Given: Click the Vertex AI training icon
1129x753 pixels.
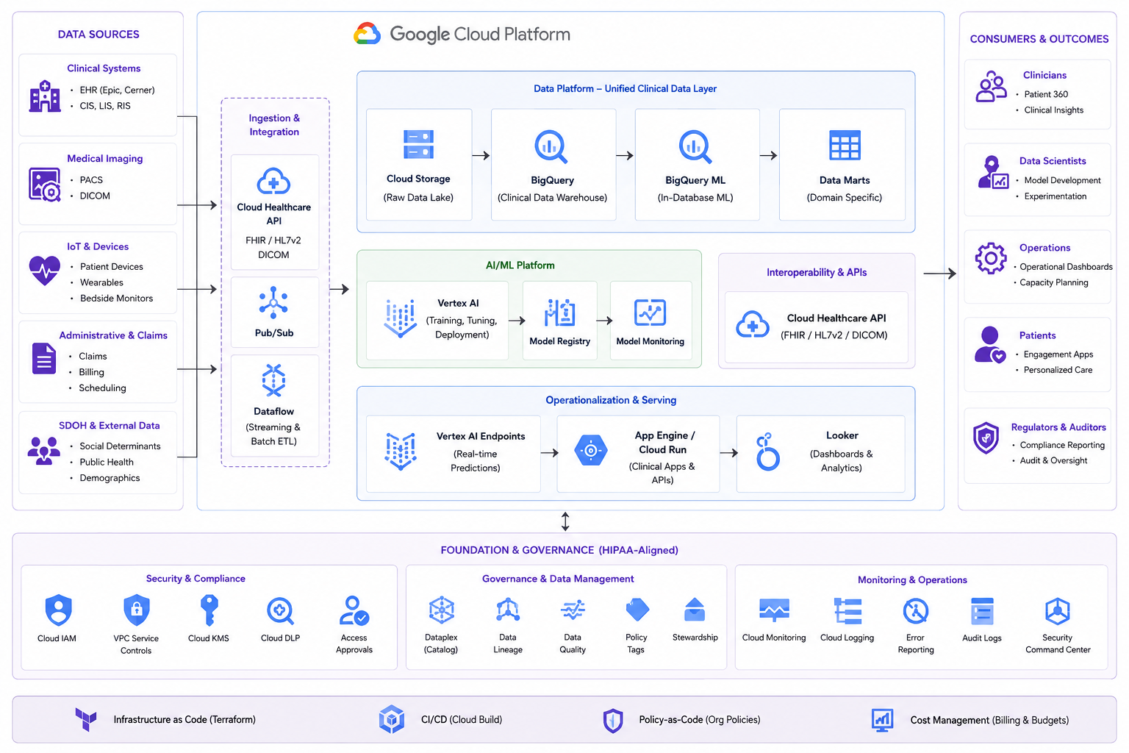Looking at the screenshot, I should click(400, 318).
